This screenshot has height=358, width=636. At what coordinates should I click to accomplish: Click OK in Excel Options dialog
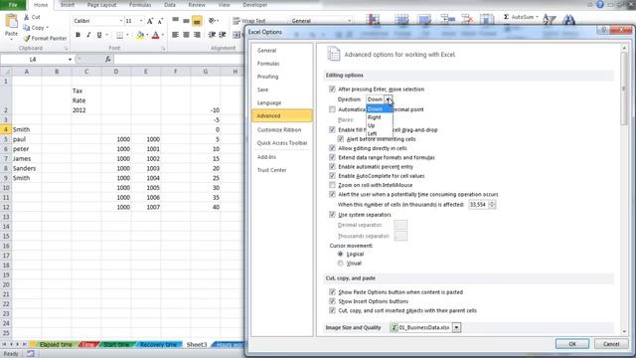572,344
